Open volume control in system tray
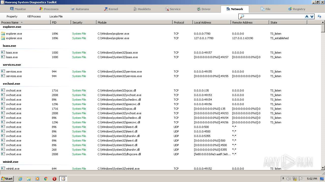Viewport: 325px width, 182px height. tap(289, 179)
